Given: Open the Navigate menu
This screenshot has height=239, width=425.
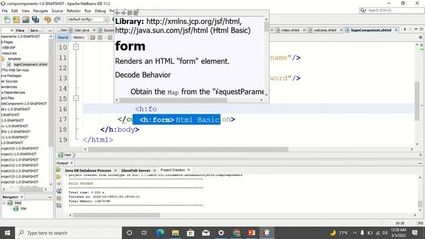Looking at the screenshot, I should (x=41, y=11).
